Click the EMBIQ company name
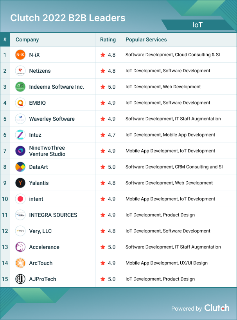Screen dimensions: 237x320 coord(38,103)
